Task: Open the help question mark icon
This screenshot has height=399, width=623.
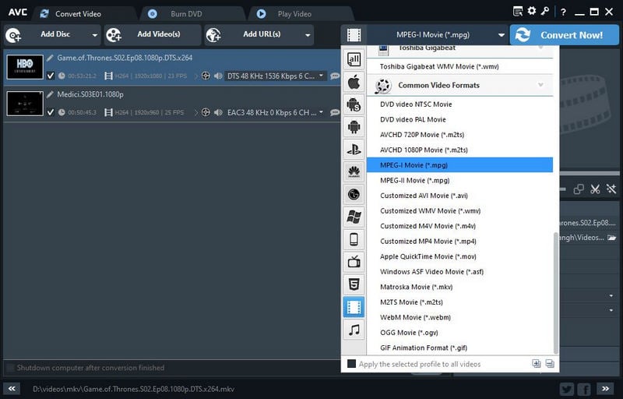Action: [x=563, y=12]
